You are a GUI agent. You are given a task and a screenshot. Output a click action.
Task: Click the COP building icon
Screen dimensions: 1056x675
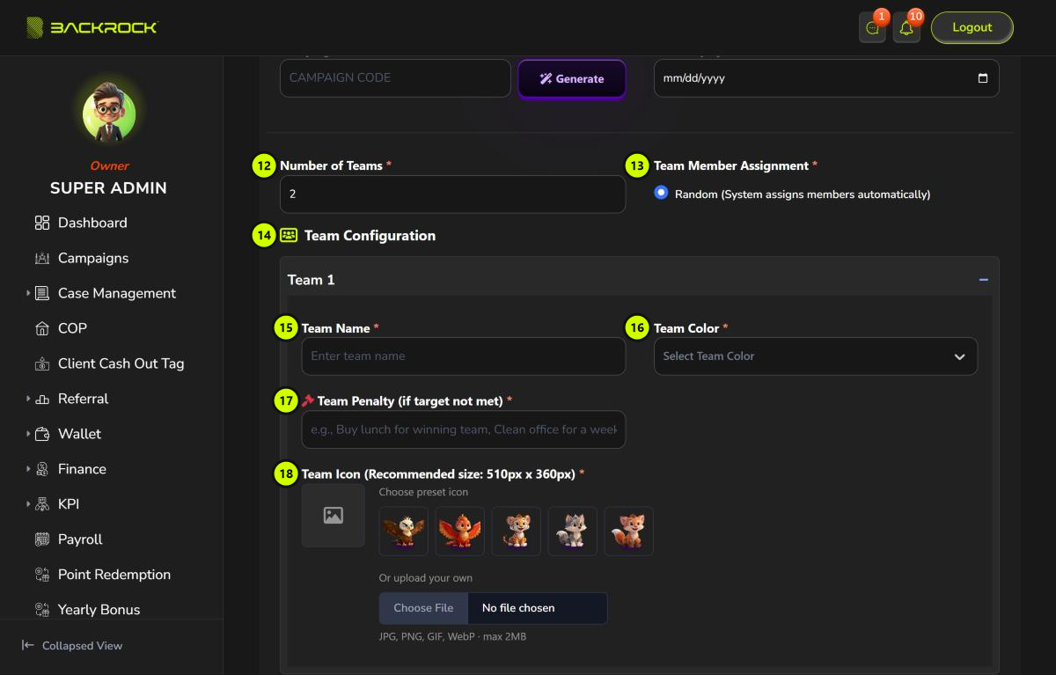pos(42,328)
